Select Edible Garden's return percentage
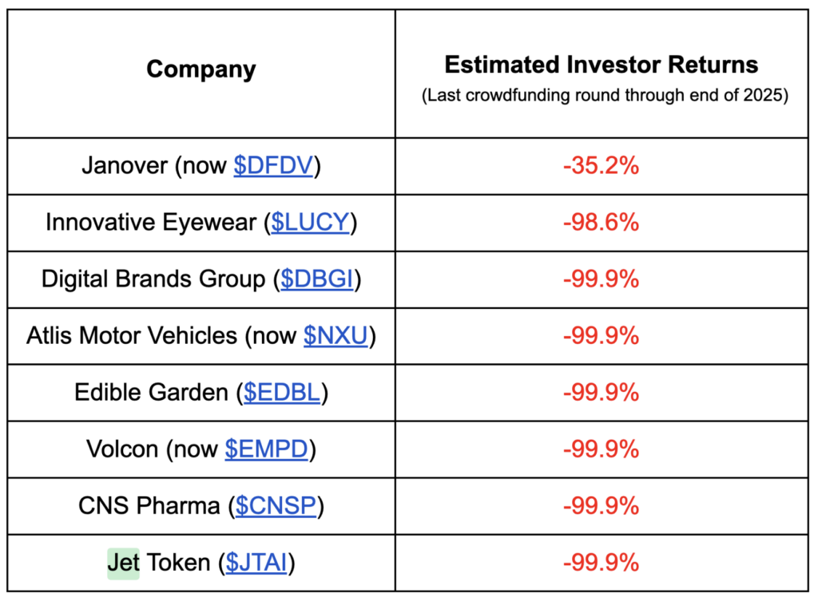The image size is (818, 601). pyautogui.click(x=601, y=392)
